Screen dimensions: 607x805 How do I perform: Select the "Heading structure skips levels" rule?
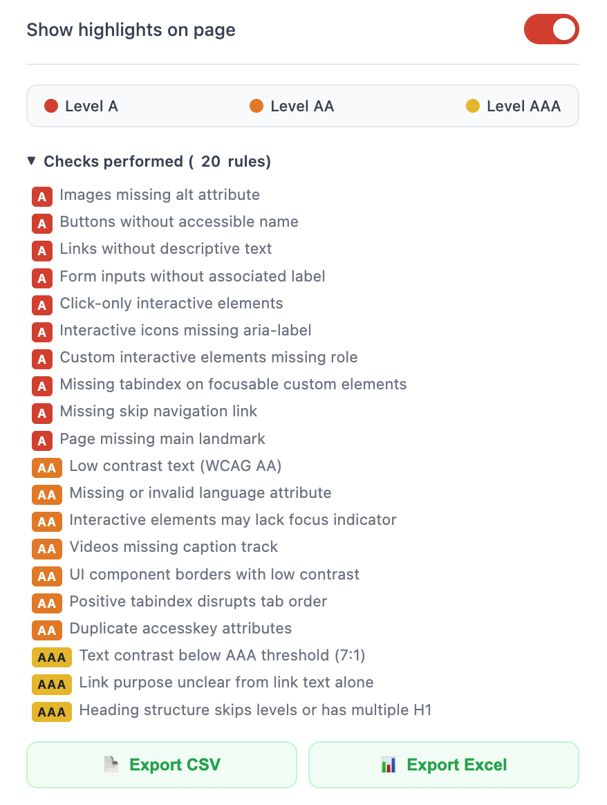(x=255, y=710)
